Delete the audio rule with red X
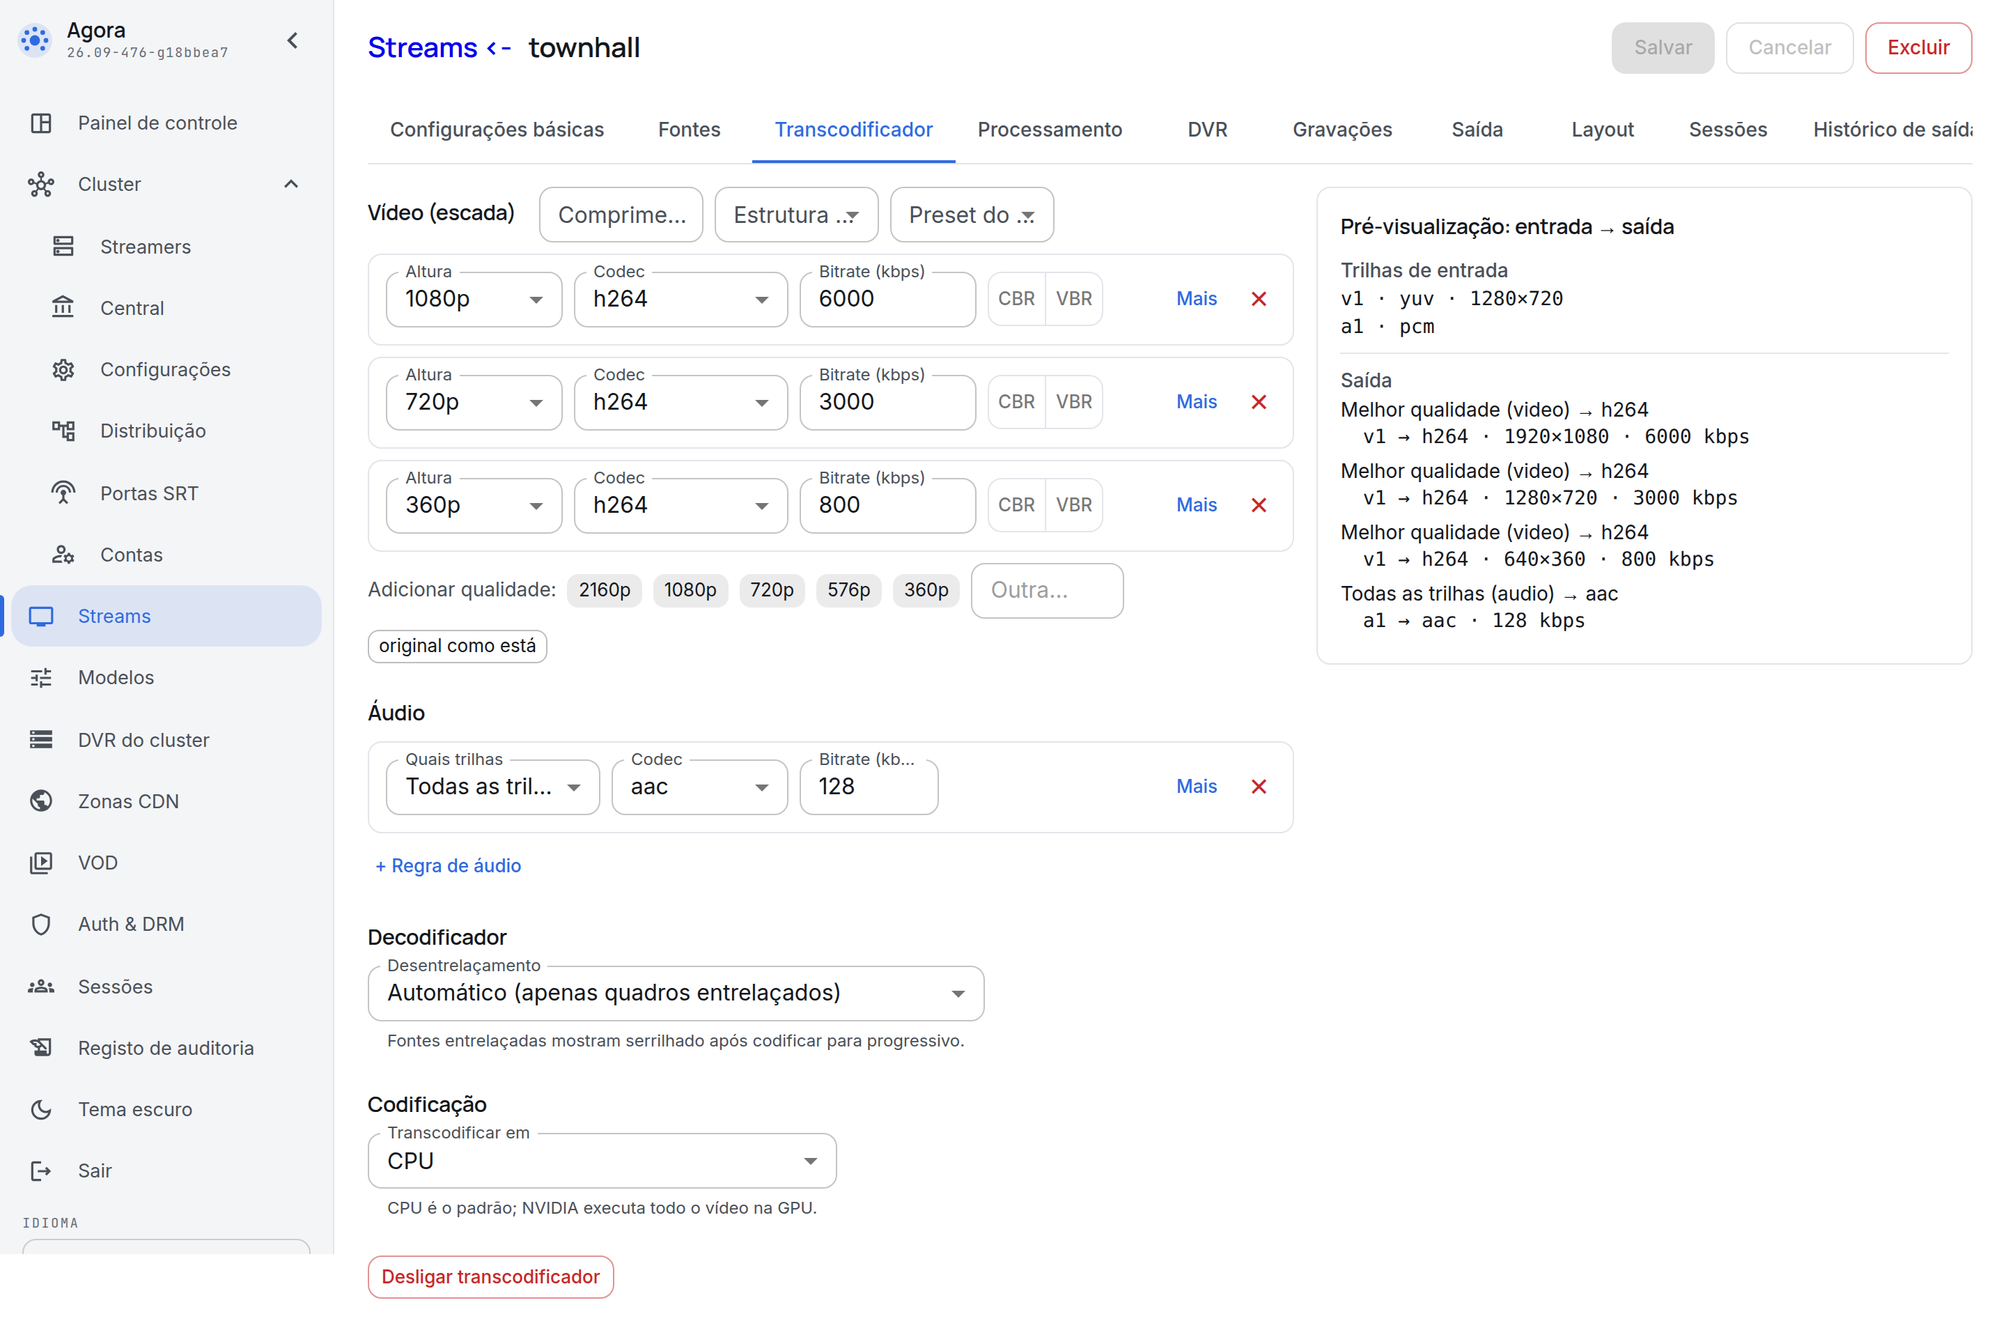The image size is (2006, 1321). pyautogui.click(x=1259, y=787)
